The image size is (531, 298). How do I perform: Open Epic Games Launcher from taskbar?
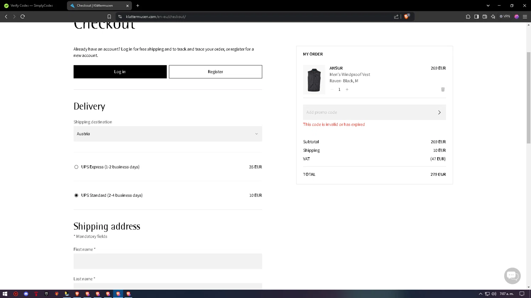pos(46,294)
